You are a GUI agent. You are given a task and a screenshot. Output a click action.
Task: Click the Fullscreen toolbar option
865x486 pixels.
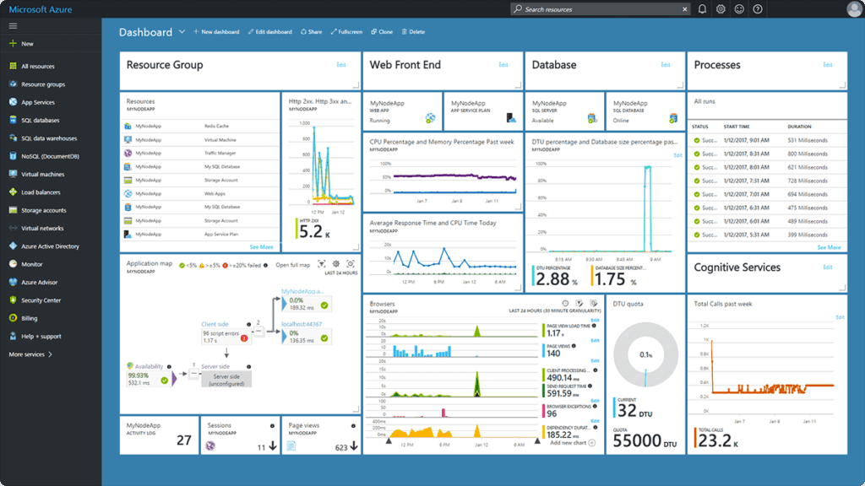coord(347,31)
